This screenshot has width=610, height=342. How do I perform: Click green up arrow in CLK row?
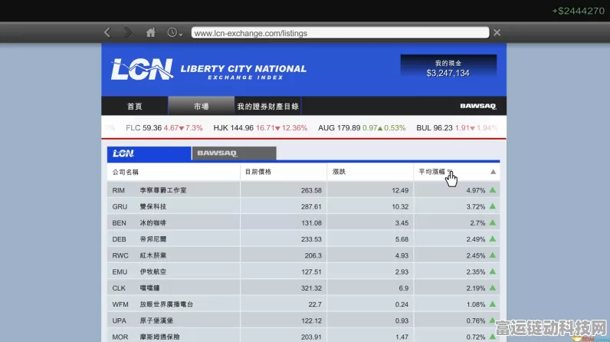click(493, 288)
